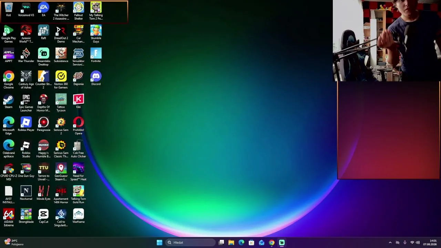
Task: Select the Serious Sam 2 desktop icon
Action: (61, 126)
